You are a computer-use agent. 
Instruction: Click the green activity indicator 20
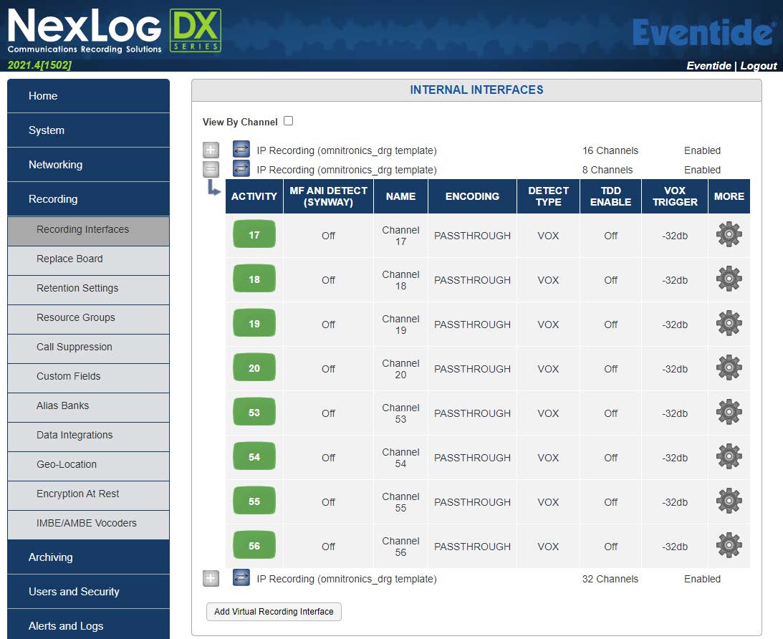pyautogui.click(x=254, y=368)
